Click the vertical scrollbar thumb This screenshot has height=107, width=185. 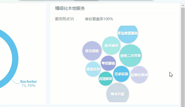[183, 56]
